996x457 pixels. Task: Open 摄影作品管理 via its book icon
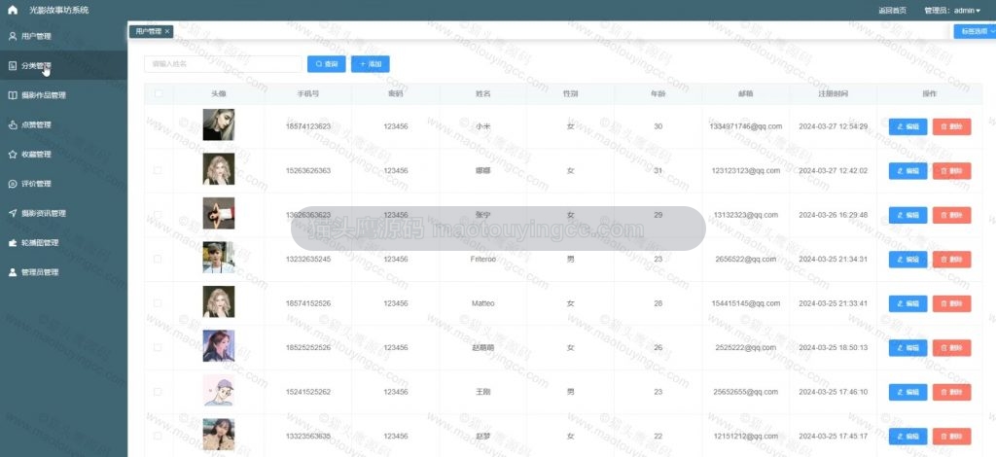click(12, 95)
